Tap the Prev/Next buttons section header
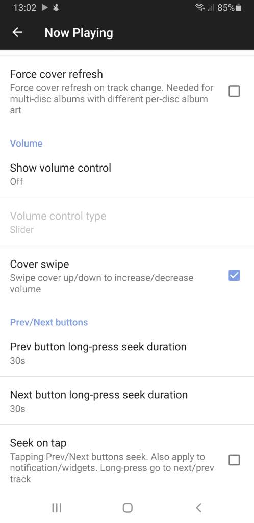254x523 pixels. [49, 322]
